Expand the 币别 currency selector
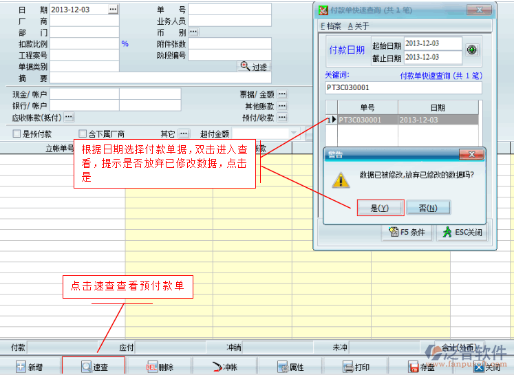Image resolution: width=514 pixels, height=375 pixels. click(193, 32)
